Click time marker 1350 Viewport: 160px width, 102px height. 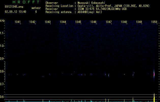click(x=154, y=22)
